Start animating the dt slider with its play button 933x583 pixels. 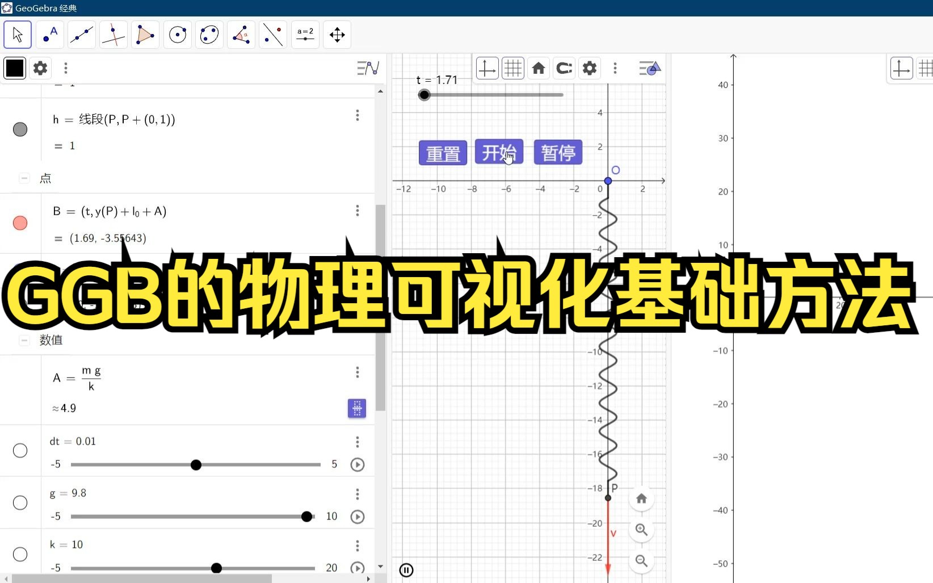click(357, 464)
